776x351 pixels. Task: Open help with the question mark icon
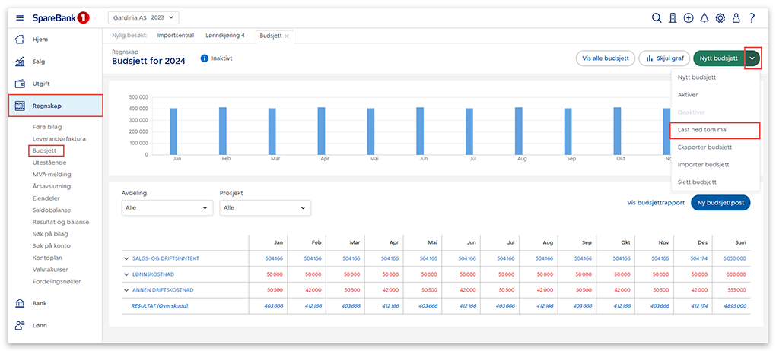pyautogui.click(x=752, y=18)
